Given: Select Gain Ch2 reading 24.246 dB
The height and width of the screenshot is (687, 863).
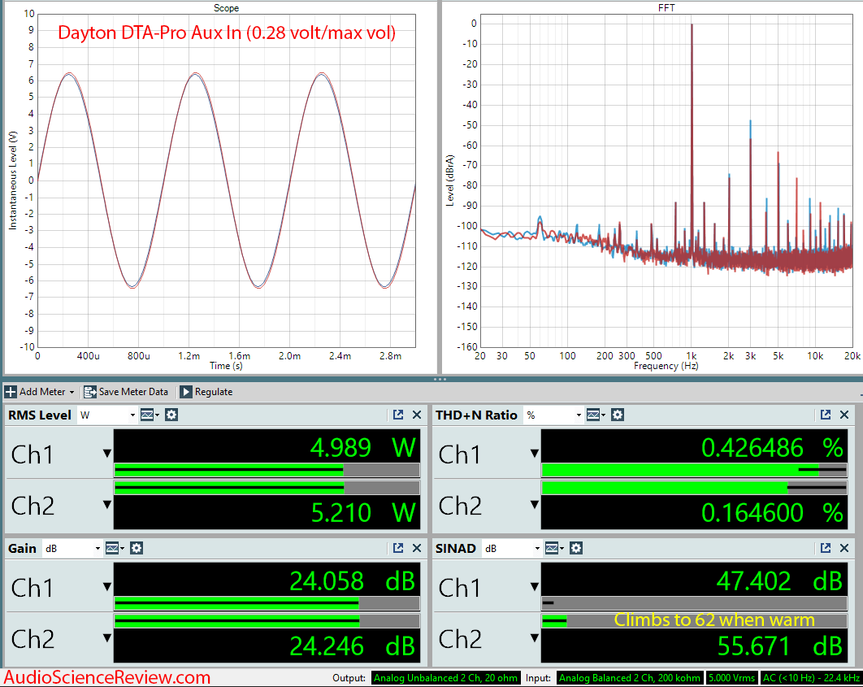Looking at the screenshot, I should 352,646.
